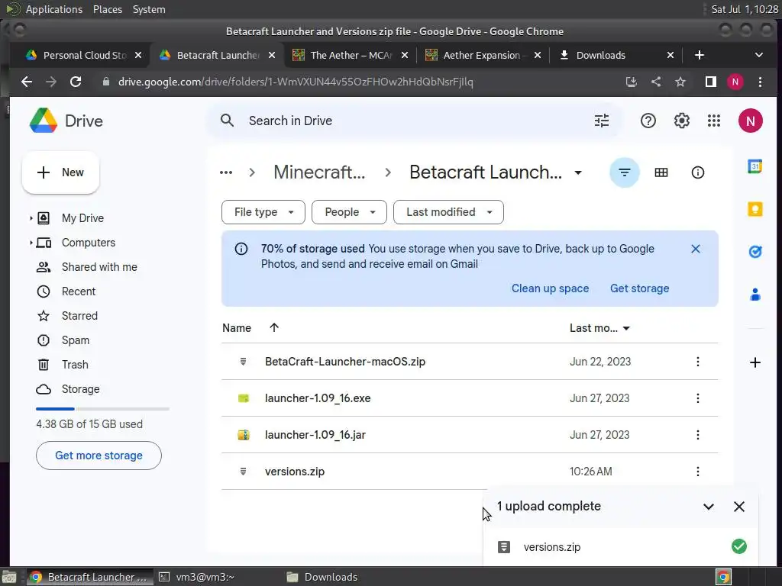This screenshot has height=586, width=782.
Task: Click the Get storage link
Action: coord(639,288)
